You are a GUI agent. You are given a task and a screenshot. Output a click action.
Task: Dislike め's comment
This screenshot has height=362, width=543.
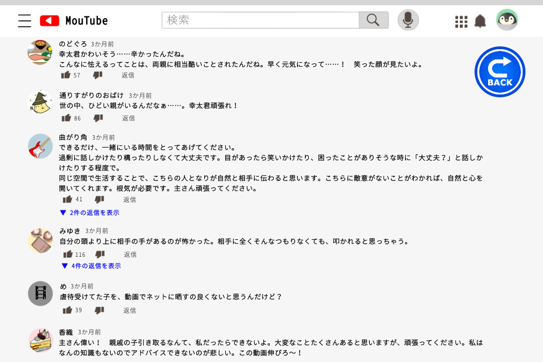[100, 310]
